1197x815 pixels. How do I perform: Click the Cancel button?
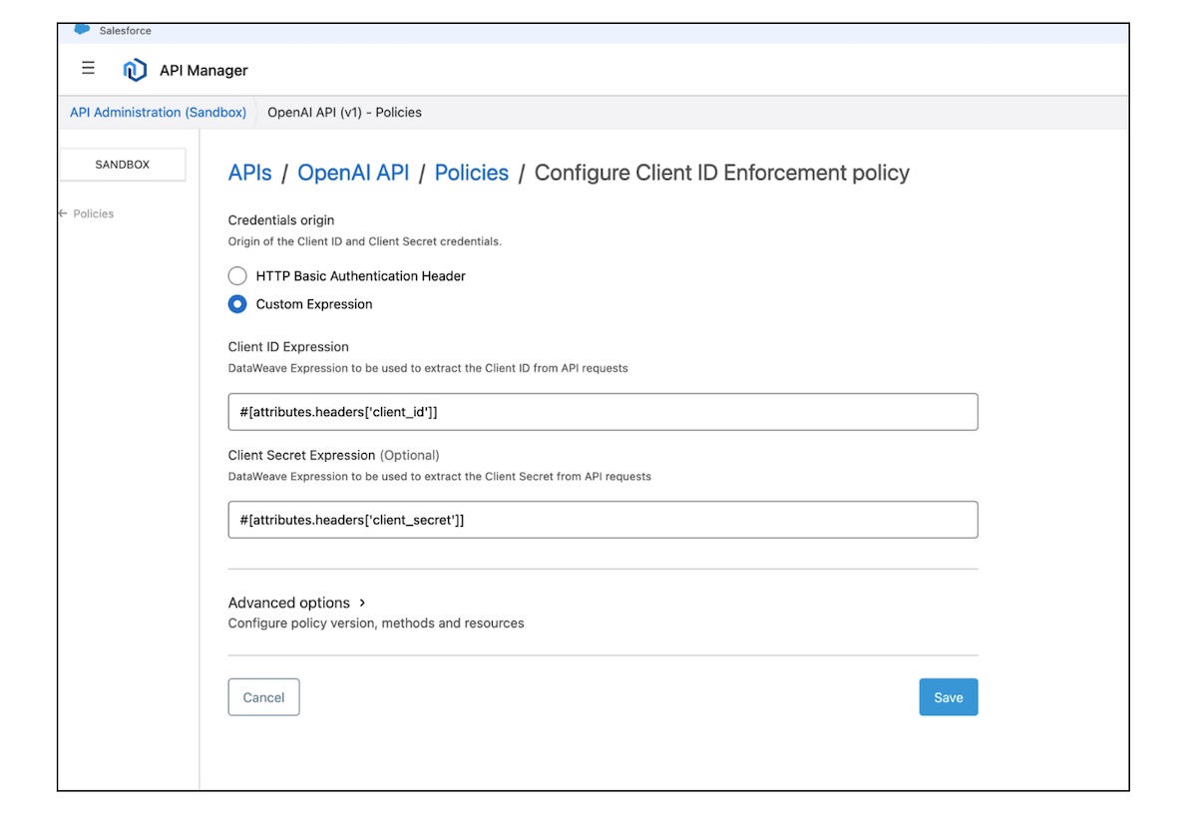[x=263, y=697]
